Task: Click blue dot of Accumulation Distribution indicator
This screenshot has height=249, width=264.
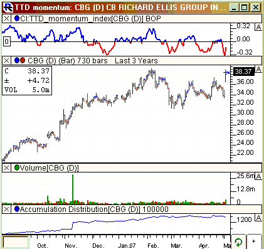Action: [x=17, y=209]
